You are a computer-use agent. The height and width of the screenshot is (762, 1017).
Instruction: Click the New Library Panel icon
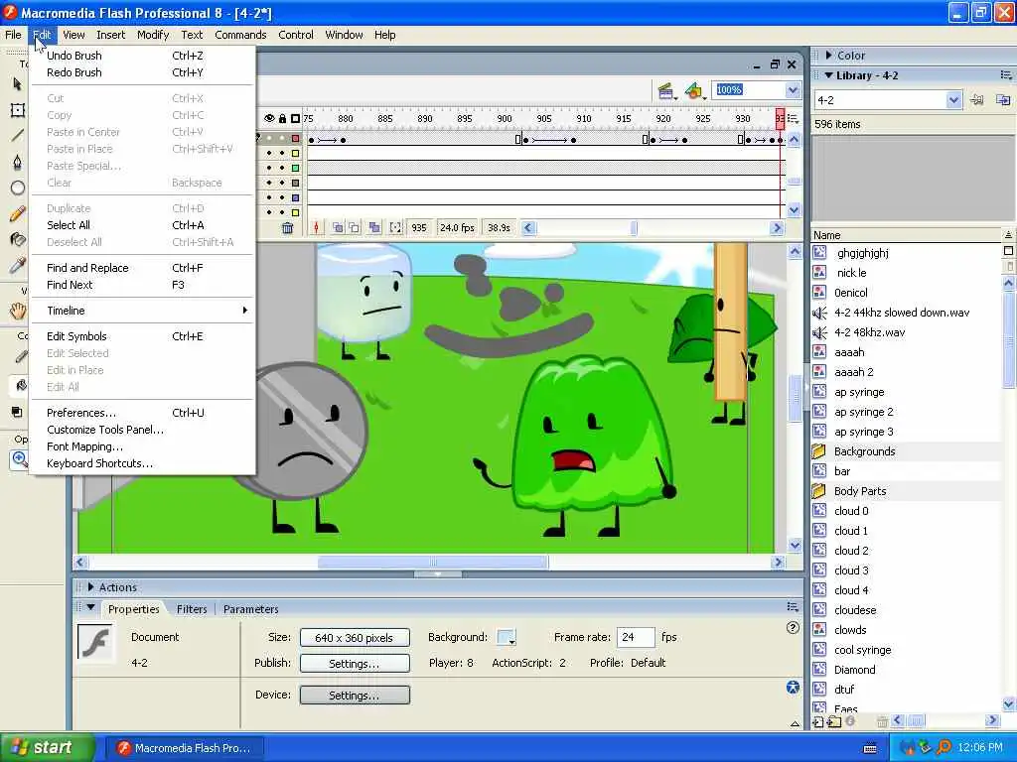click(1003, 100)
